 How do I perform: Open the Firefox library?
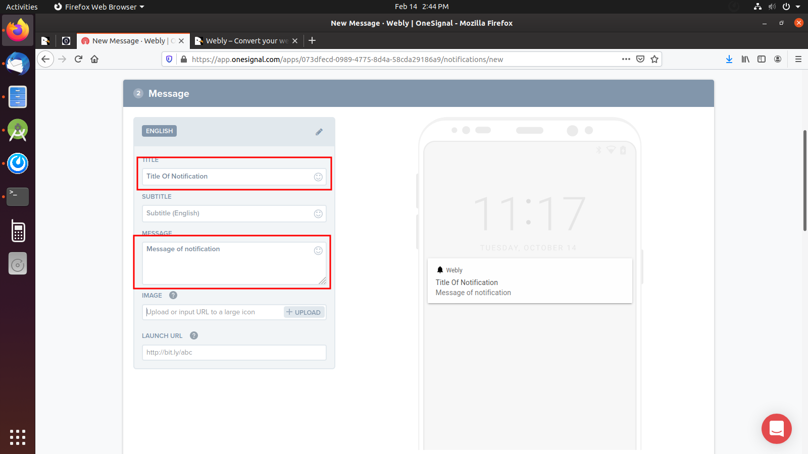tap(745, 59)
